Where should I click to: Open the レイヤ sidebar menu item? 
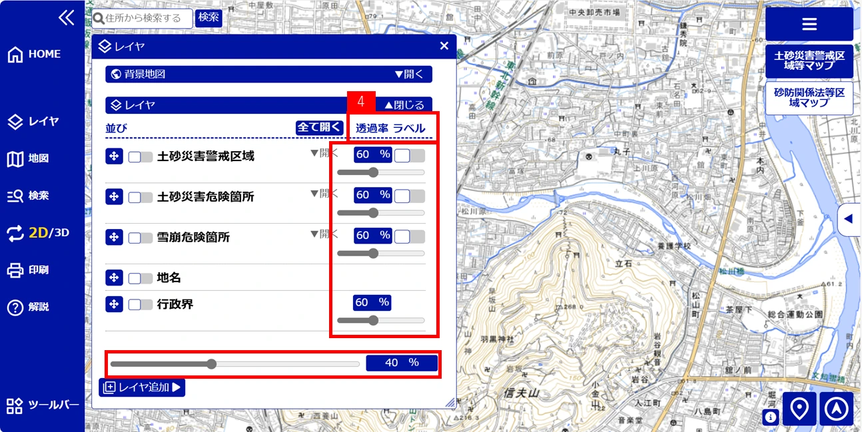[33, 122]
